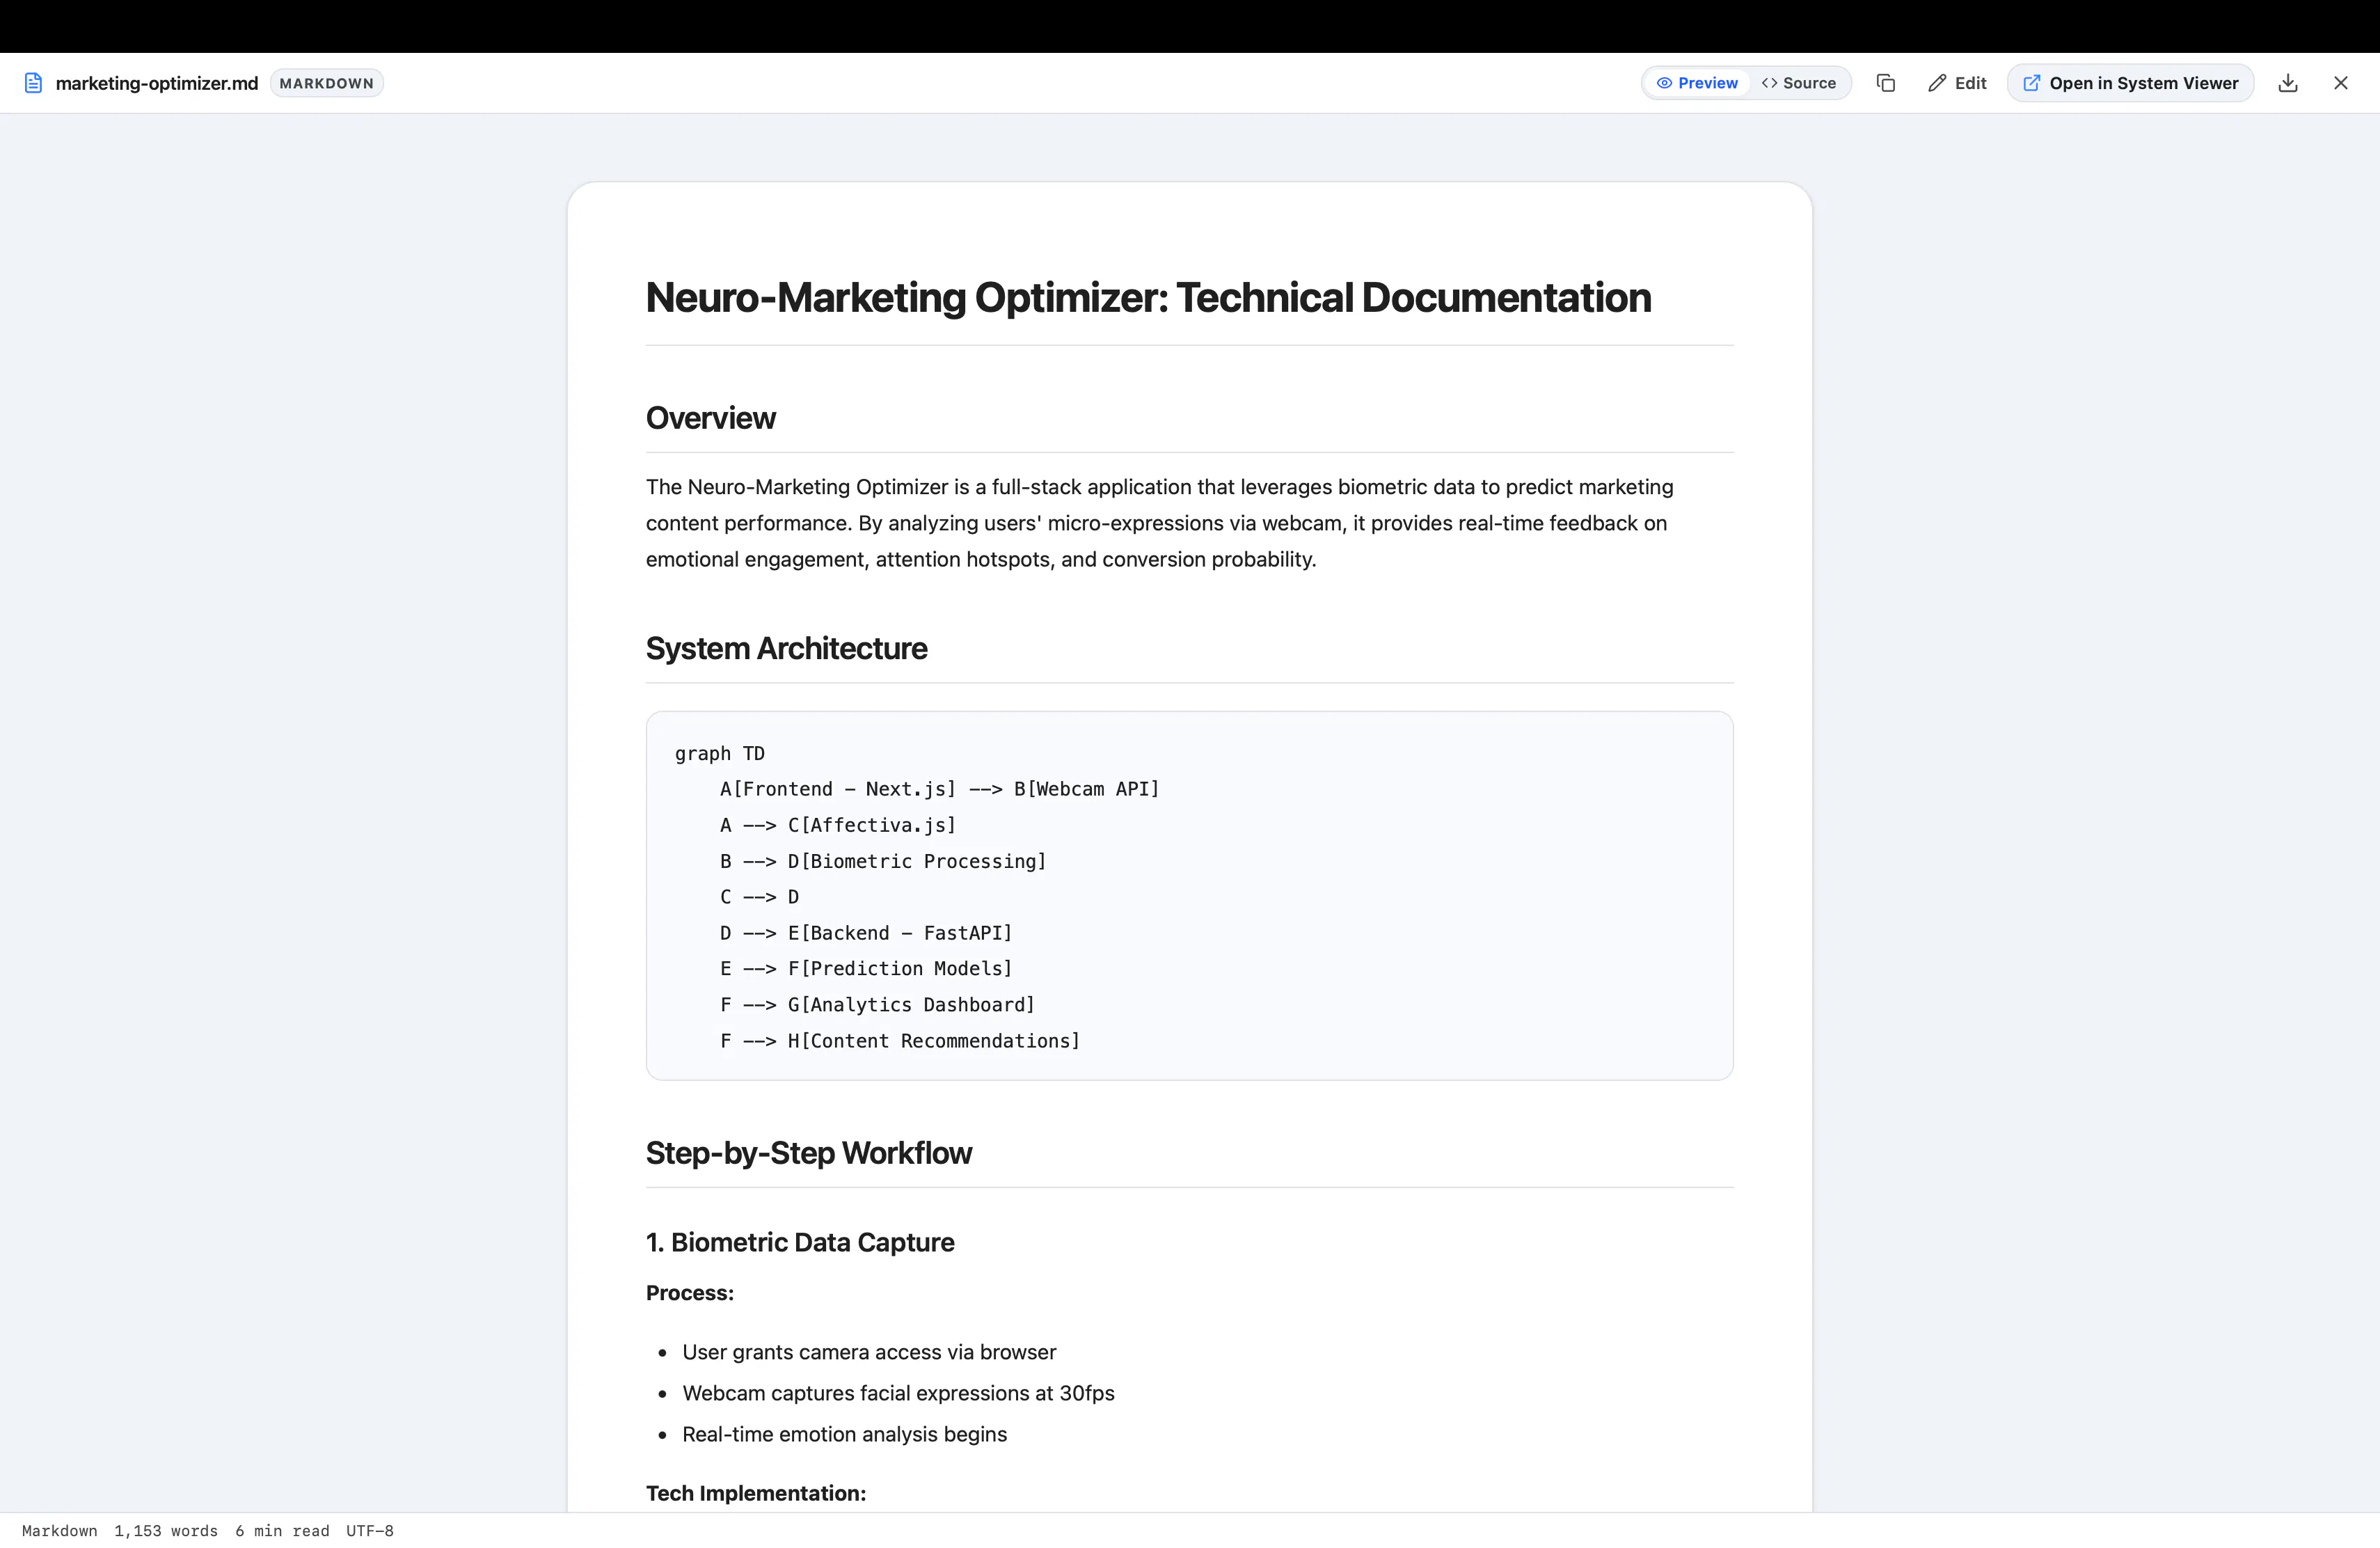
Task: Open in System Viewer
Action: coord(2130,83)
